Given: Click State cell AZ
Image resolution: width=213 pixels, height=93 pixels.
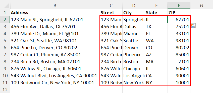Looking at the screenshot, I should click(x=156, y=54).
